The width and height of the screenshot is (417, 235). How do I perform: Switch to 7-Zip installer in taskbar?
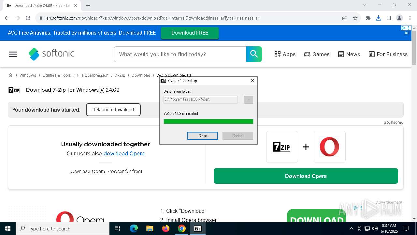(x=198, y=228)
